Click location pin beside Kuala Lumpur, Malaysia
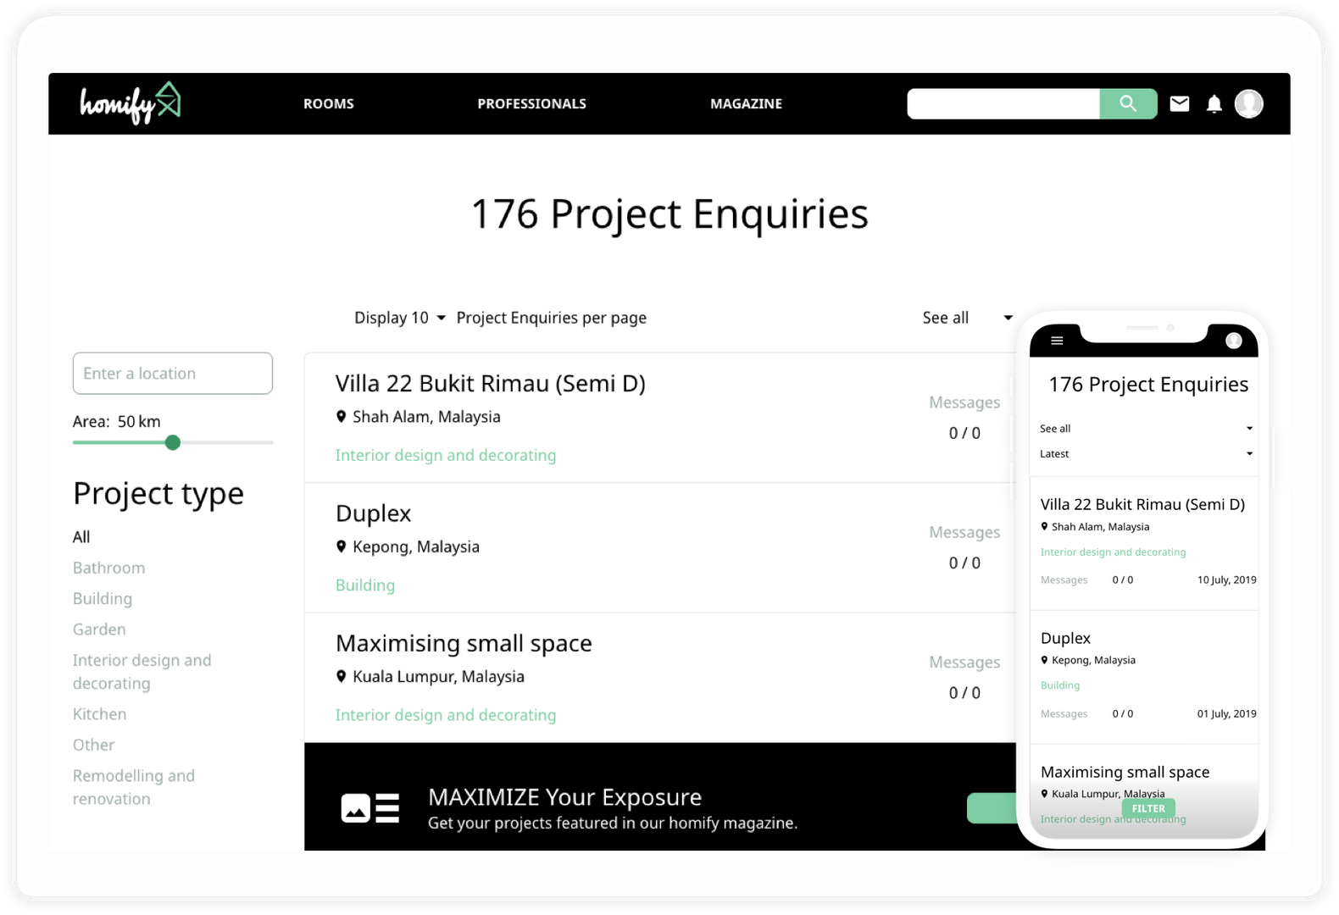This screenshot has height=915, width=1339. [341, 676]
